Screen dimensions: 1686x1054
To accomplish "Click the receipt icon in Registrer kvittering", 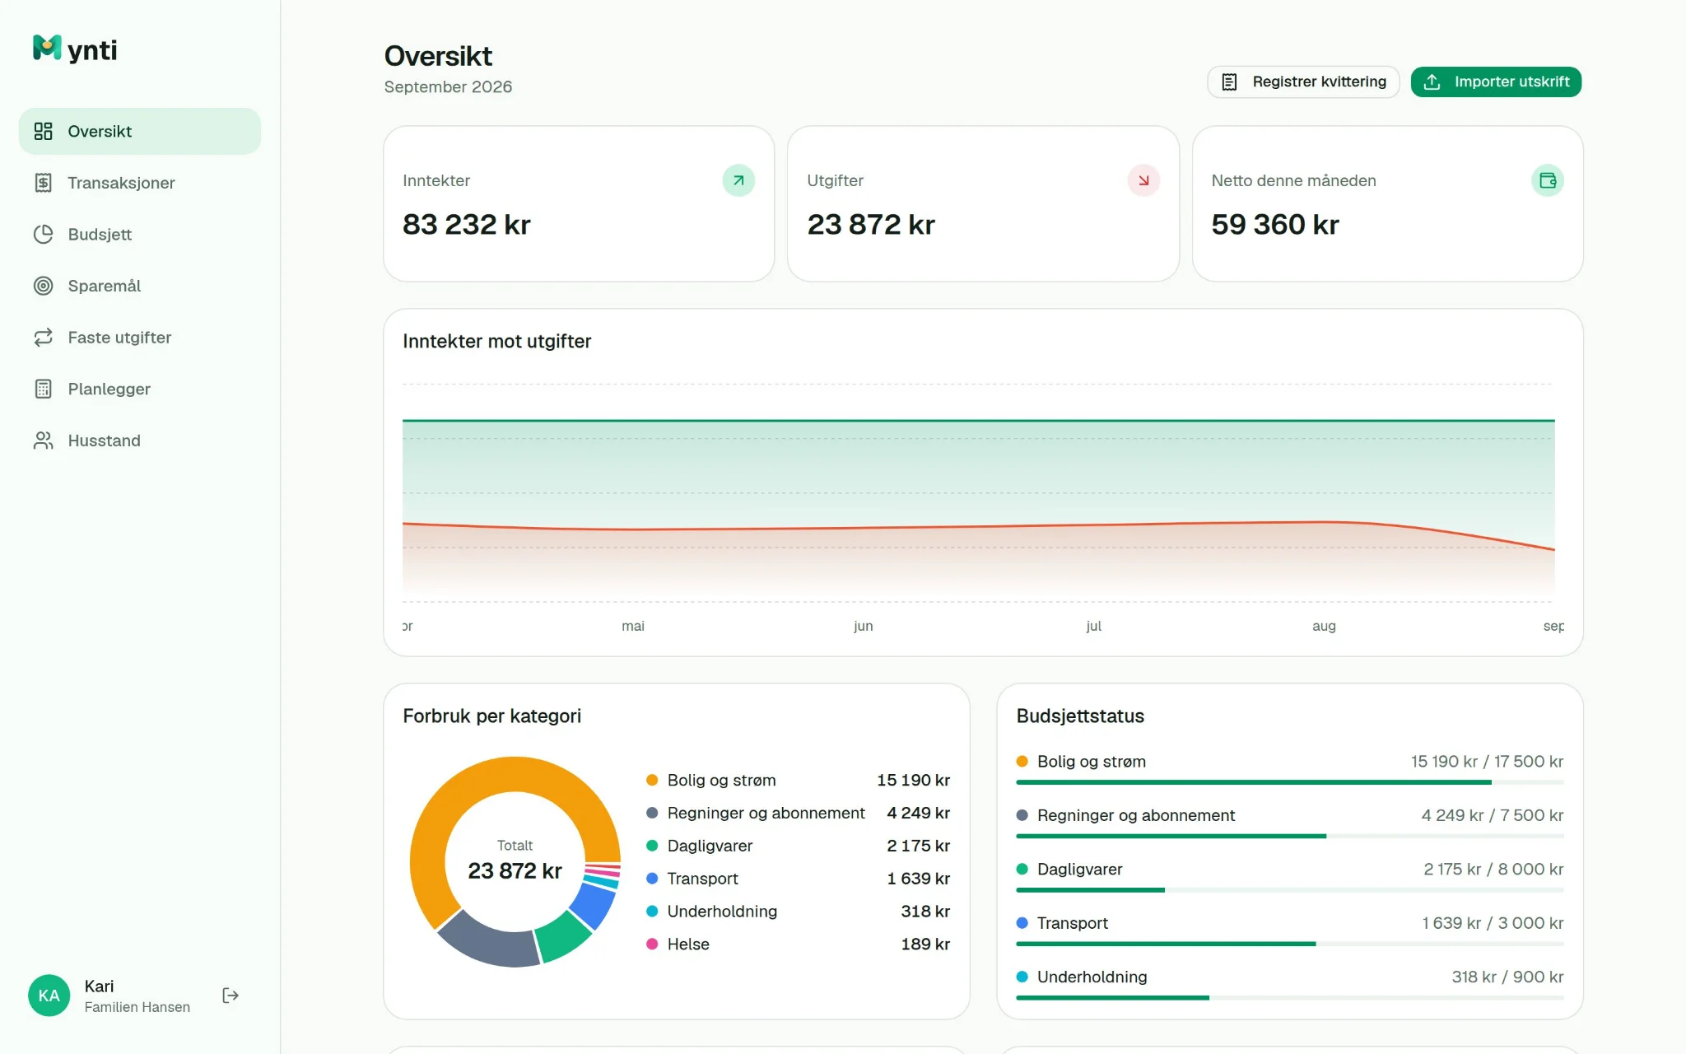I will pos(1229,82).
